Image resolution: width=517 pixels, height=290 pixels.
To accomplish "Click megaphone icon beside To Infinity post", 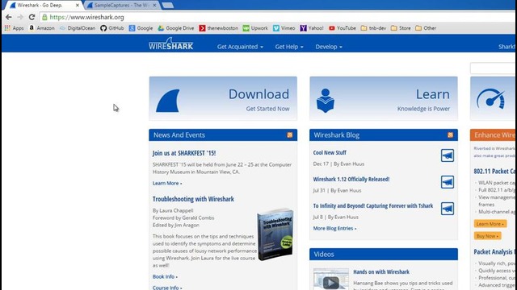I will point(448,209).
